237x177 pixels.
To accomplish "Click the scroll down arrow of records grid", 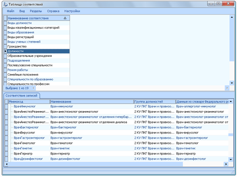I will 231,159.
